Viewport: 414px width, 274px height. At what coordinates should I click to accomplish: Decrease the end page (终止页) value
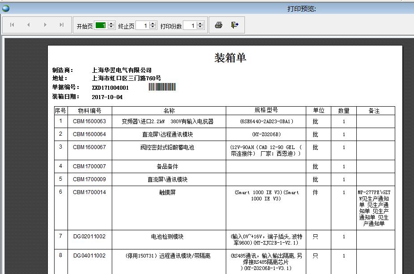coord(153,28)
